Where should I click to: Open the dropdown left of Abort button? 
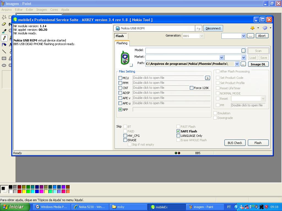point(243,36)
